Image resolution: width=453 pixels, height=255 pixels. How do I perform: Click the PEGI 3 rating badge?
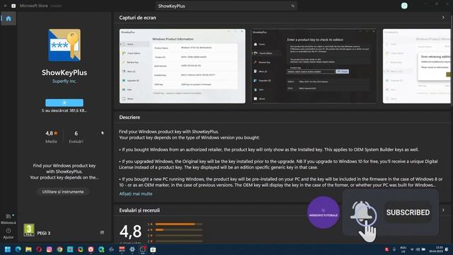(29, 230)
